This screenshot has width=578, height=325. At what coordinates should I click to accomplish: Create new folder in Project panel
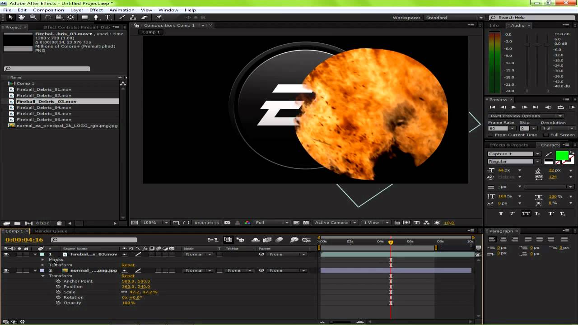point(17,223)
